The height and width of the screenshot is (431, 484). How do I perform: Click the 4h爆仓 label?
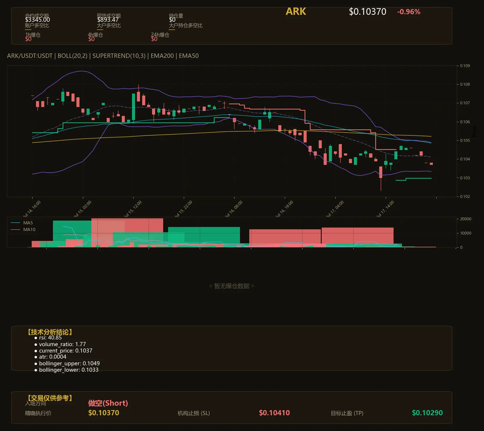tap(95, 35)
